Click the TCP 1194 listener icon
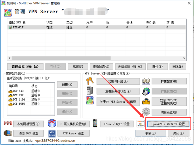Viewport: 194px width, 145px height. click(11, 99)
